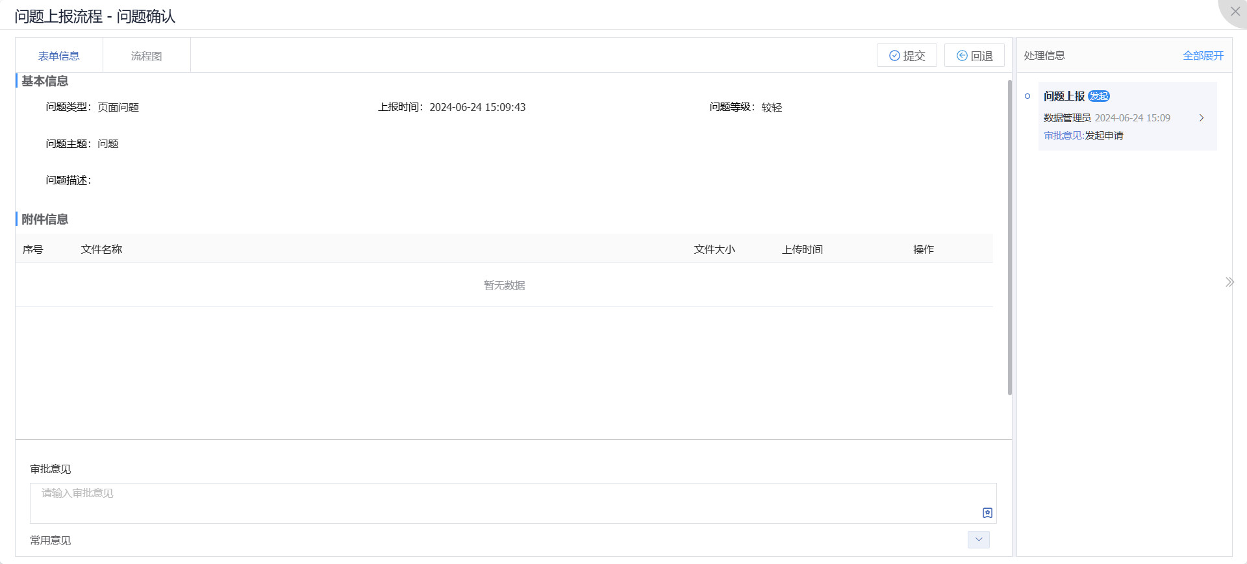This screenshot has height=564, width=1247.
Task: Click the 操作 column header
Action: 923,249
